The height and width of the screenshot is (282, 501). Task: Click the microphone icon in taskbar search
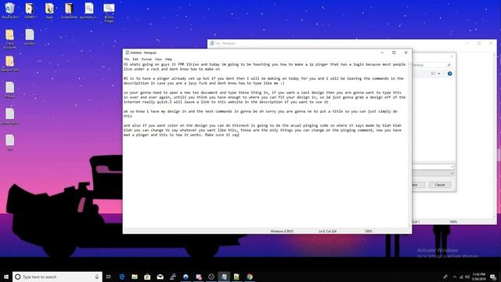pos(97,277)
